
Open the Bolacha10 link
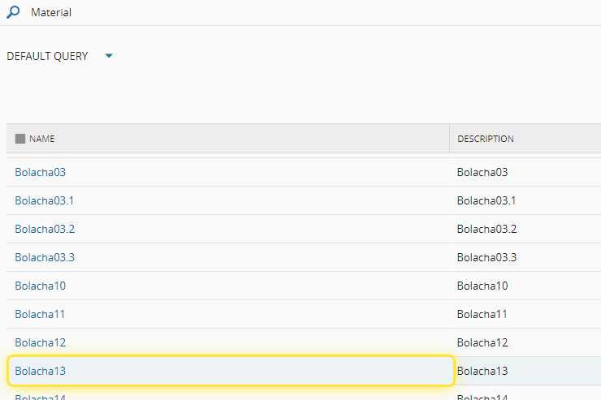point(40,286)
